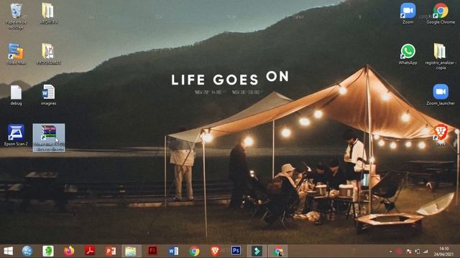Switch to the Filmora taskbar window
This screenshot has height=258, width=460.
tap(257, 251)
